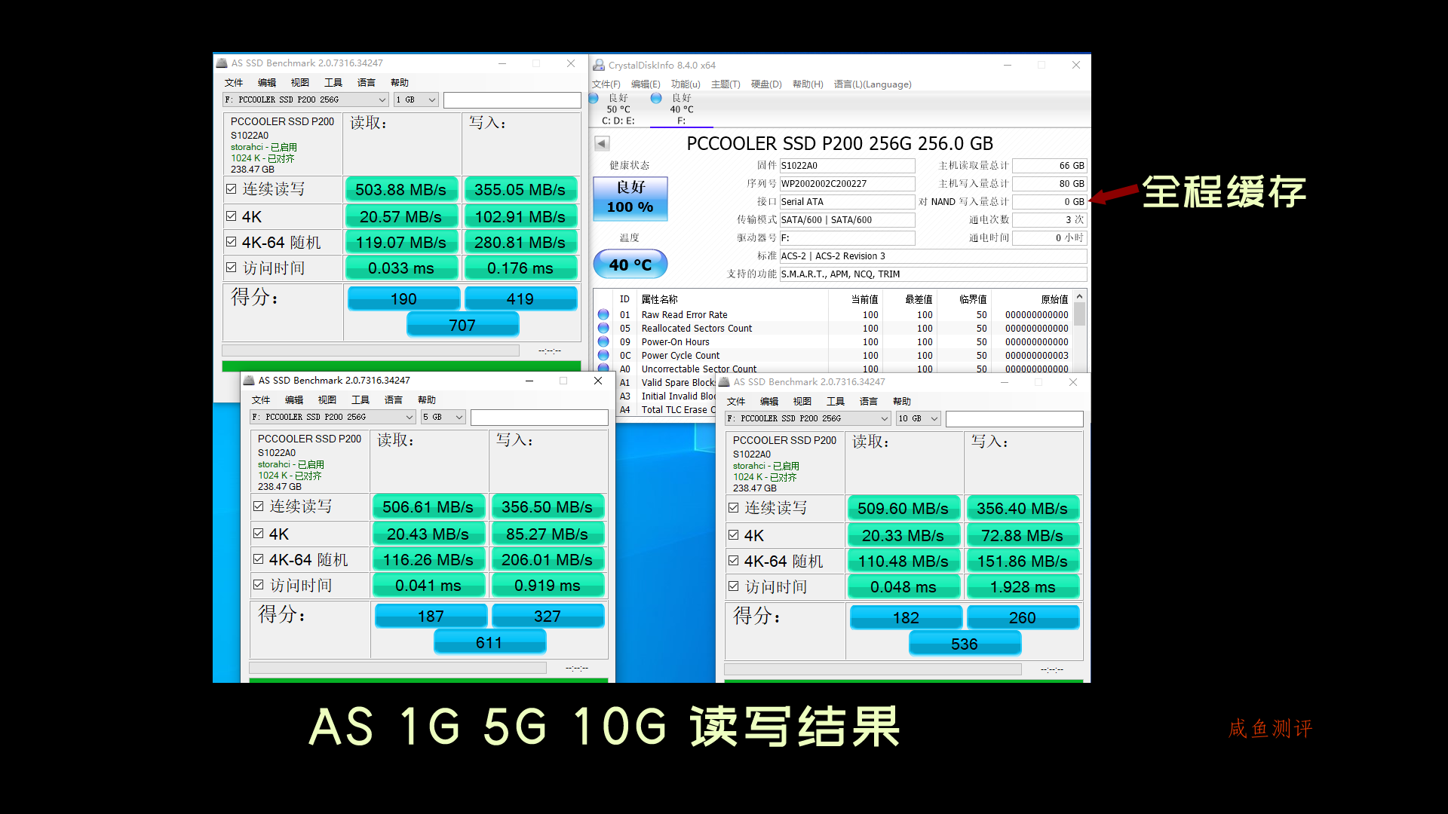
Task: Click the SMART list vertical scrollbar thumb
Action: (x=1080, y=314)
